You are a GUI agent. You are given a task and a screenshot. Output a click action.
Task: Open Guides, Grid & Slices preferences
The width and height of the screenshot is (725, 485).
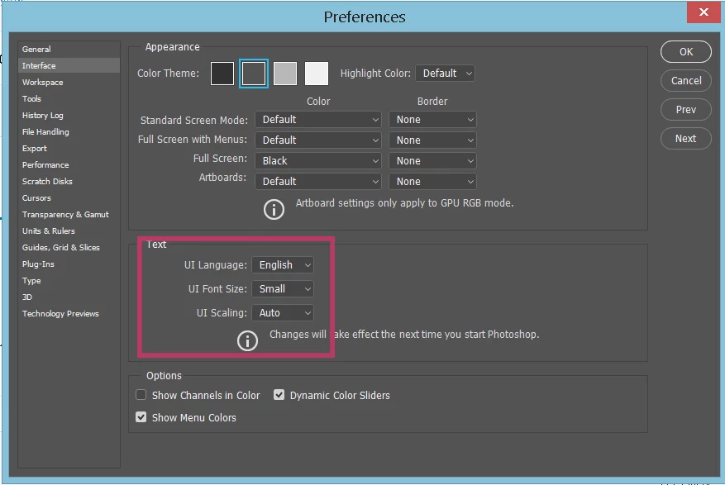point(69,248)
